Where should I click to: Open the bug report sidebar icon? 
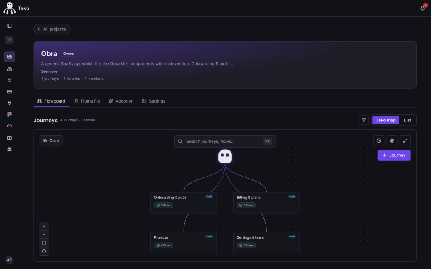pyautogui.click(x=9, y=149)
